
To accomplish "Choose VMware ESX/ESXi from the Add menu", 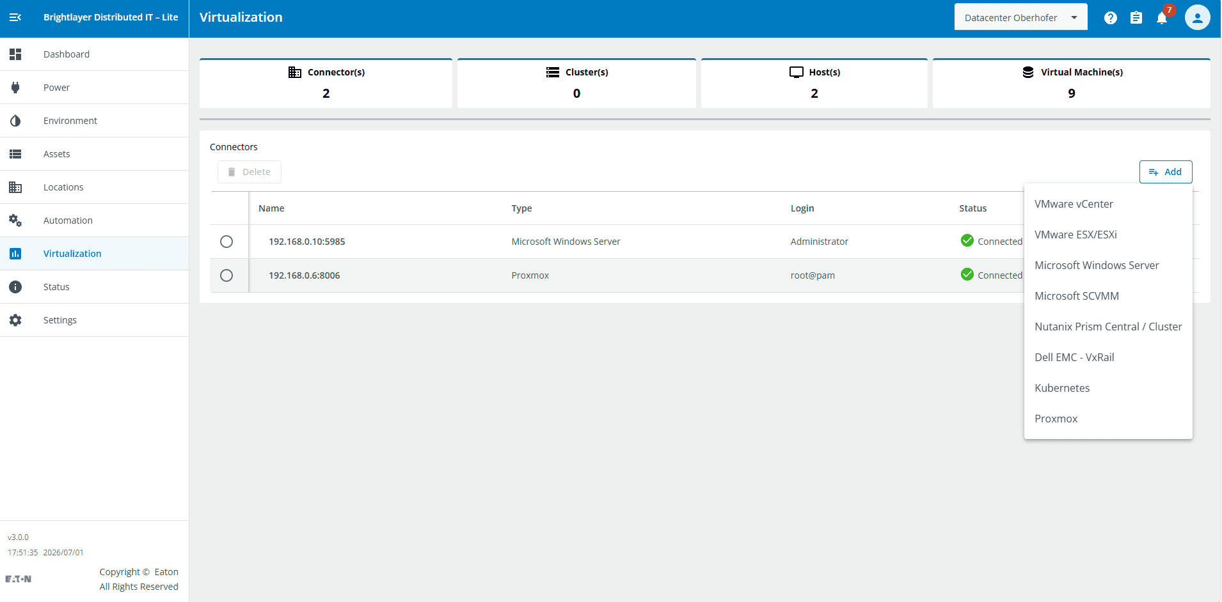I will point(1108,235).
